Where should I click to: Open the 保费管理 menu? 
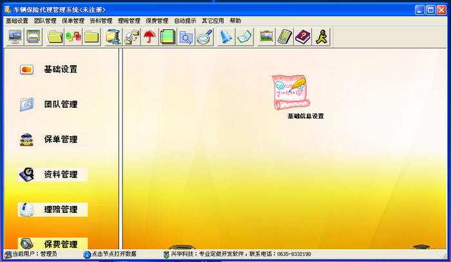(x=157, y=21)
